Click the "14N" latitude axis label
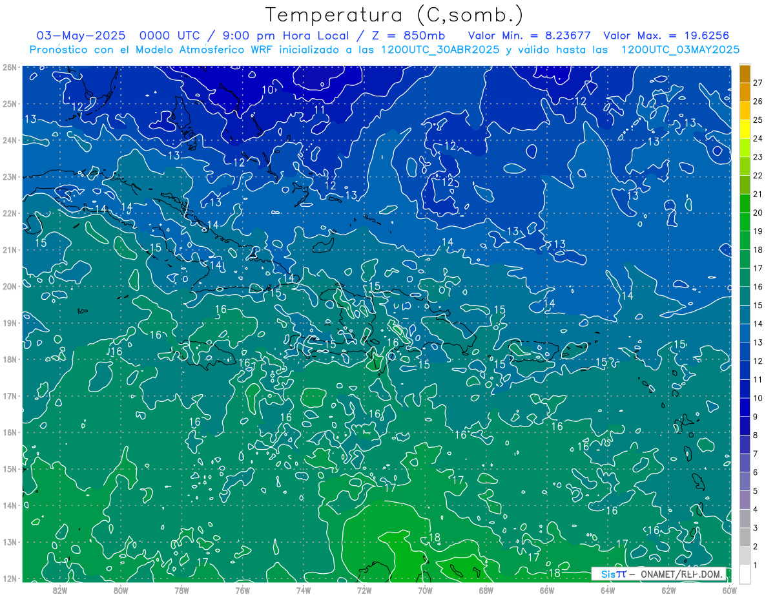 (x=9, y=505)
